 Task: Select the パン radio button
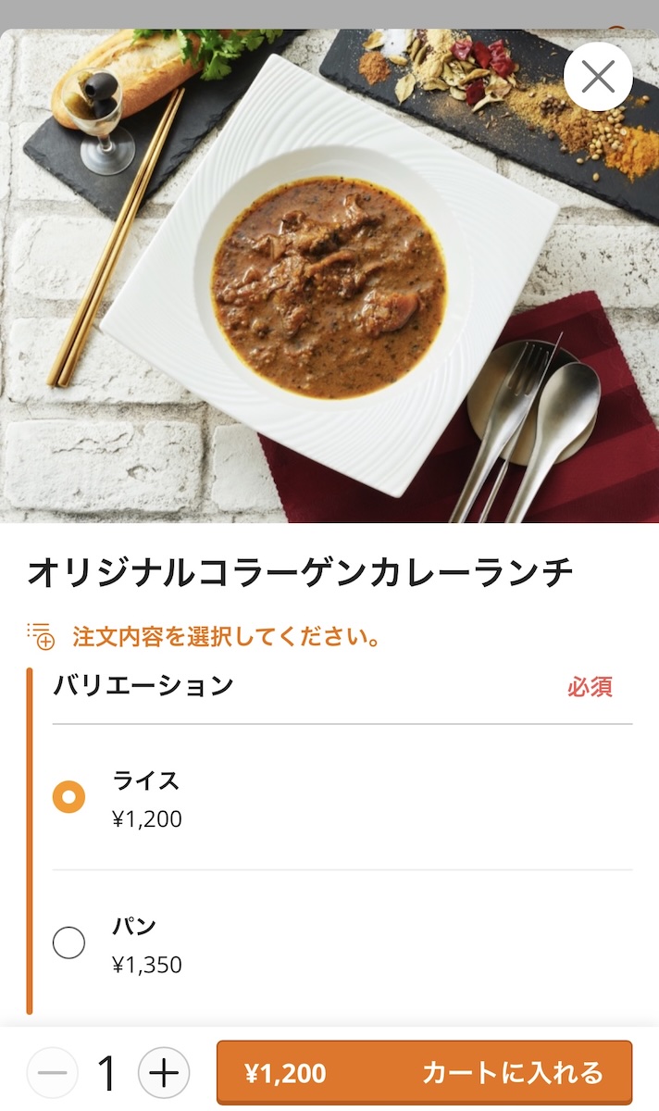tap(69, 942)
